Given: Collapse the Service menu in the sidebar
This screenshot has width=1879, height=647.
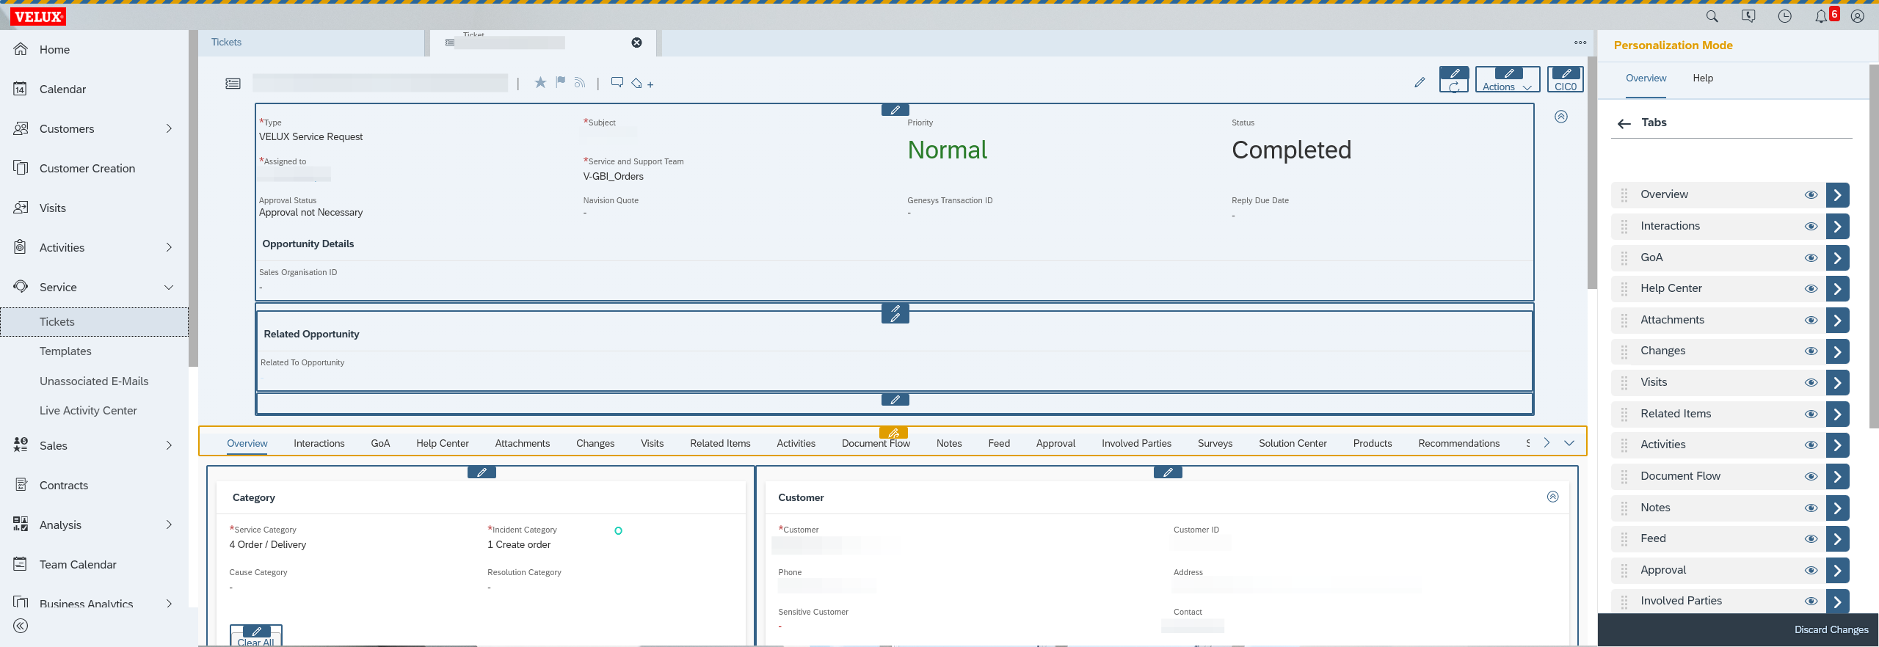Looking at the screenshot, I should (x=169, y=287).
